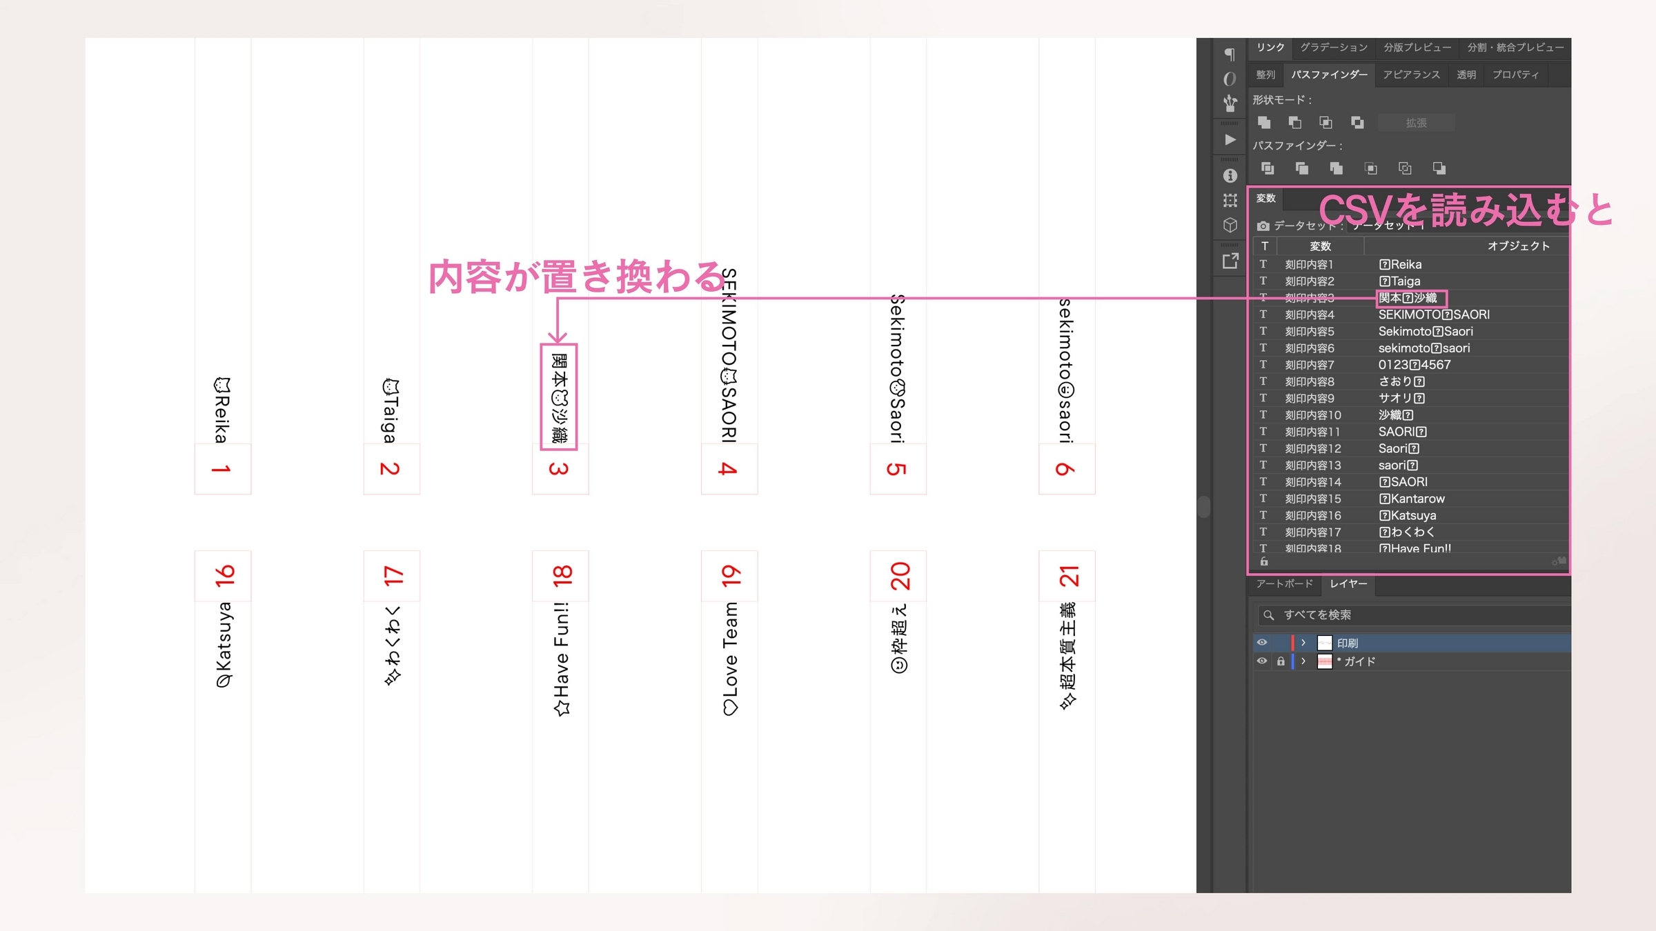Expand the ガイド layer chevron
The height and width of the screenshot is (931, 1656).
coord(1303,661)
